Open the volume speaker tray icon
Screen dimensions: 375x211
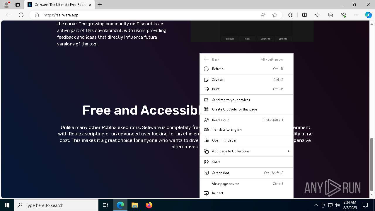point(337,205)
